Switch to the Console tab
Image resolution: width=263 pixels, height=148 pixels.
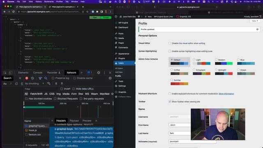(37, 73)
